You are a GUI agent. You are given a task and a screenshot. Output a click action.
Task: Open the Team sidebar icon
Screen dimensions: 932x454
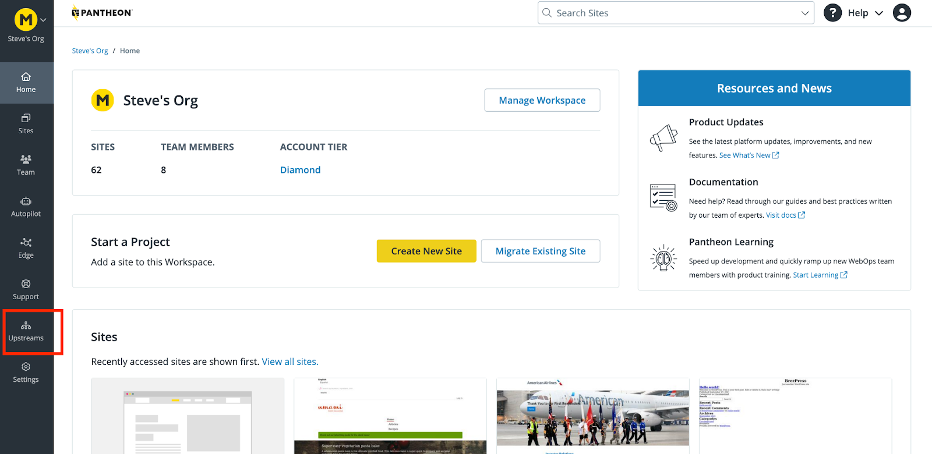pos(26,159)
